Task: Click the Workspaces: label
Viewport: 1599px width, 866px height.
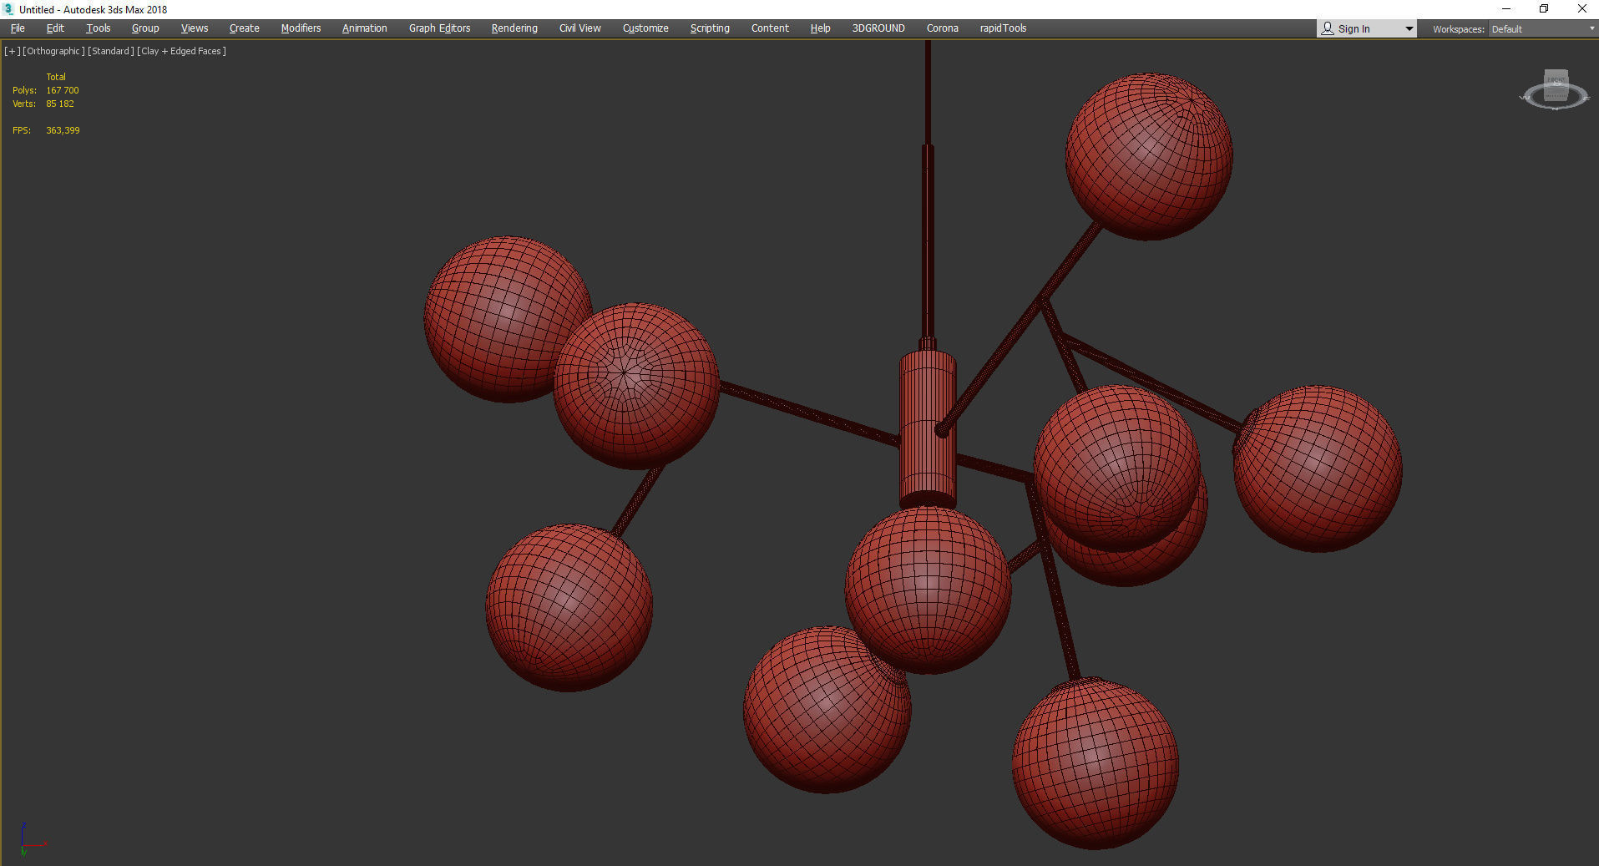Action: click(1459, 29)
